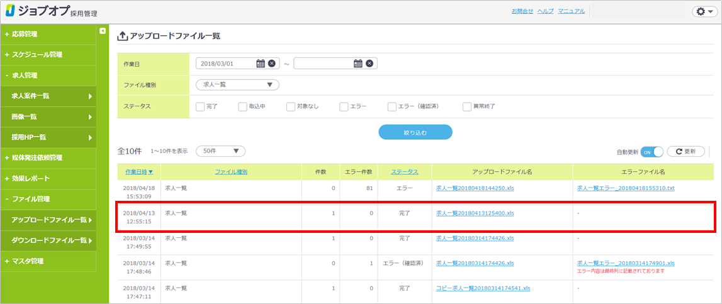This screenshot has width=722, height=304.
Task: Check the 完了 status checkbox
Action: (x=200, y=106)
